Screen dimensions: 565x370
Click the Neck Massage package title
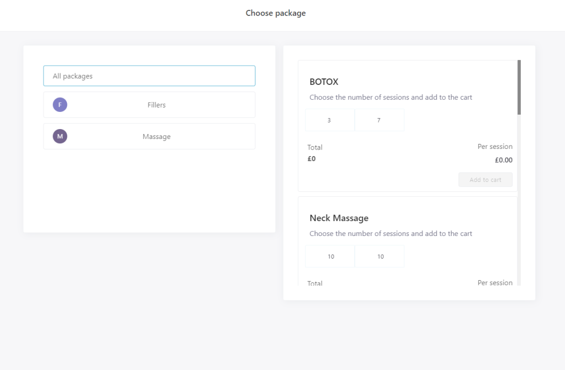click(339, 218)
